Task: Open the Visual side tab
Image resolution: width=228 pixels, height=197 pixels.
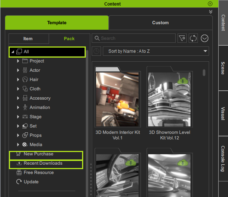Action: click(223, 114)
